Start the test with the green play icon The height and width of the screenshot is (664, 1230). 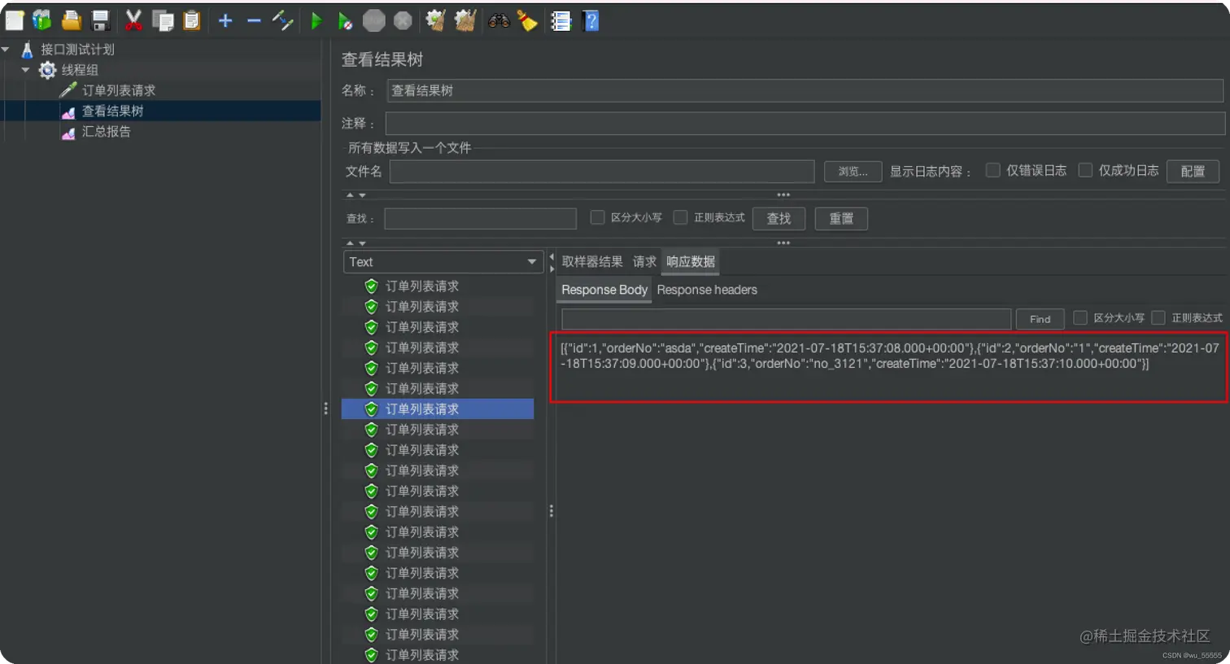coord(316,20)
